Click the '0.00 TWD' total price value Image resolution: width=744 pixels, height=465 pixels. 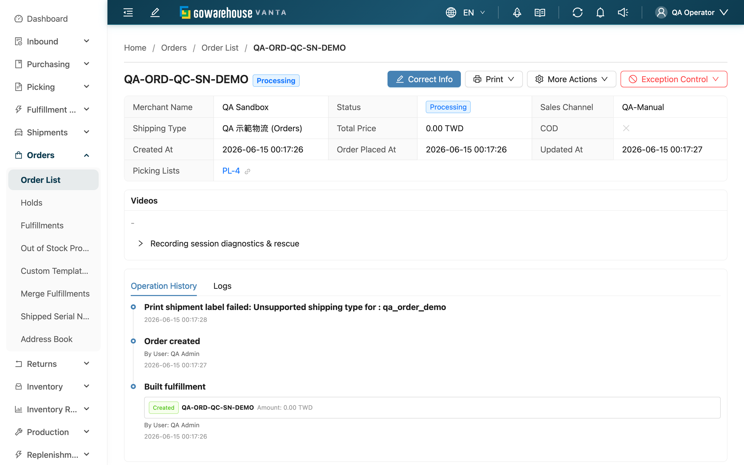(445, 128)
